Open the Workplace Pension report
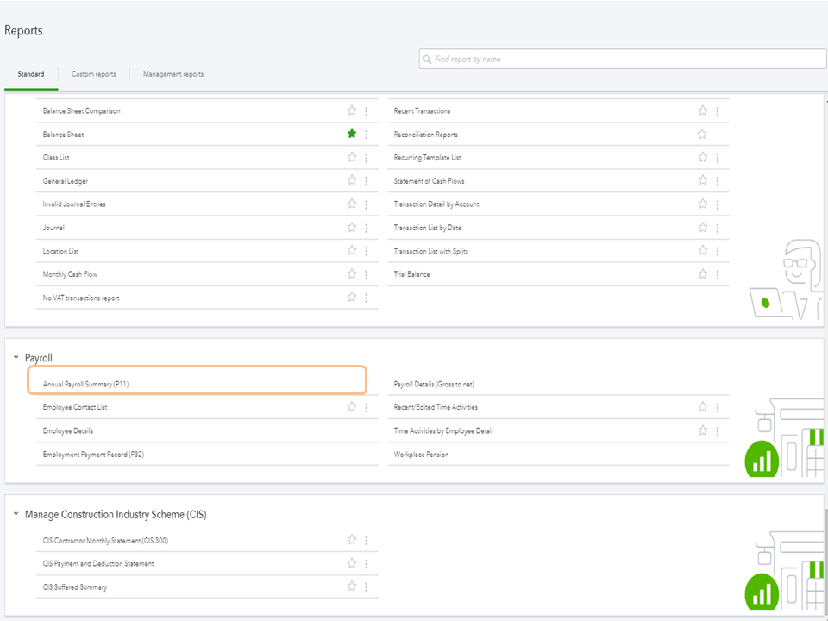Viewport: 828px width, 621px height. (421, 455)
